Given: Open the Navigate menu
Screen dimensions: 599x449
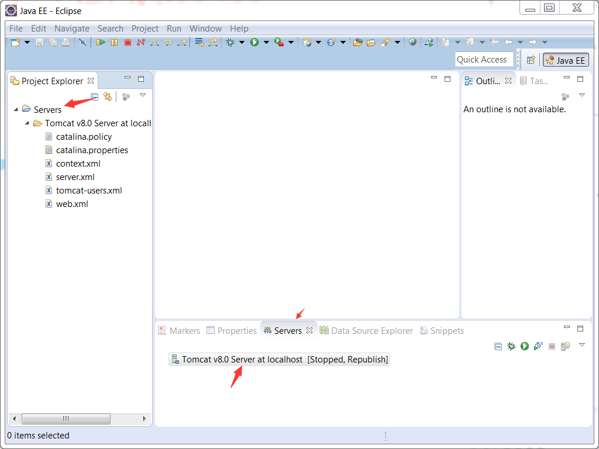Looking at the screenshot, I should click(x=72, y=29).
